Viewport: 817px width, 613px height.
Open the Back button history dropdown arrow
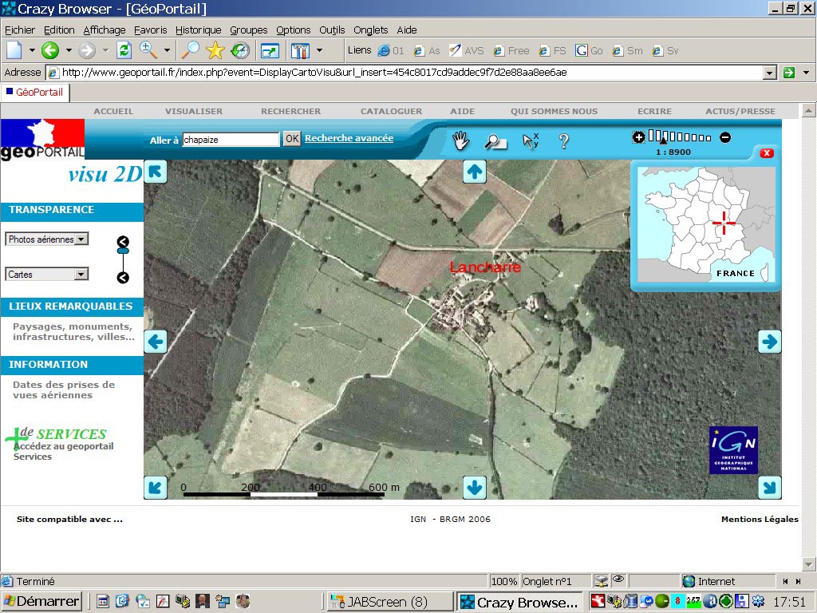coord(69,50)
